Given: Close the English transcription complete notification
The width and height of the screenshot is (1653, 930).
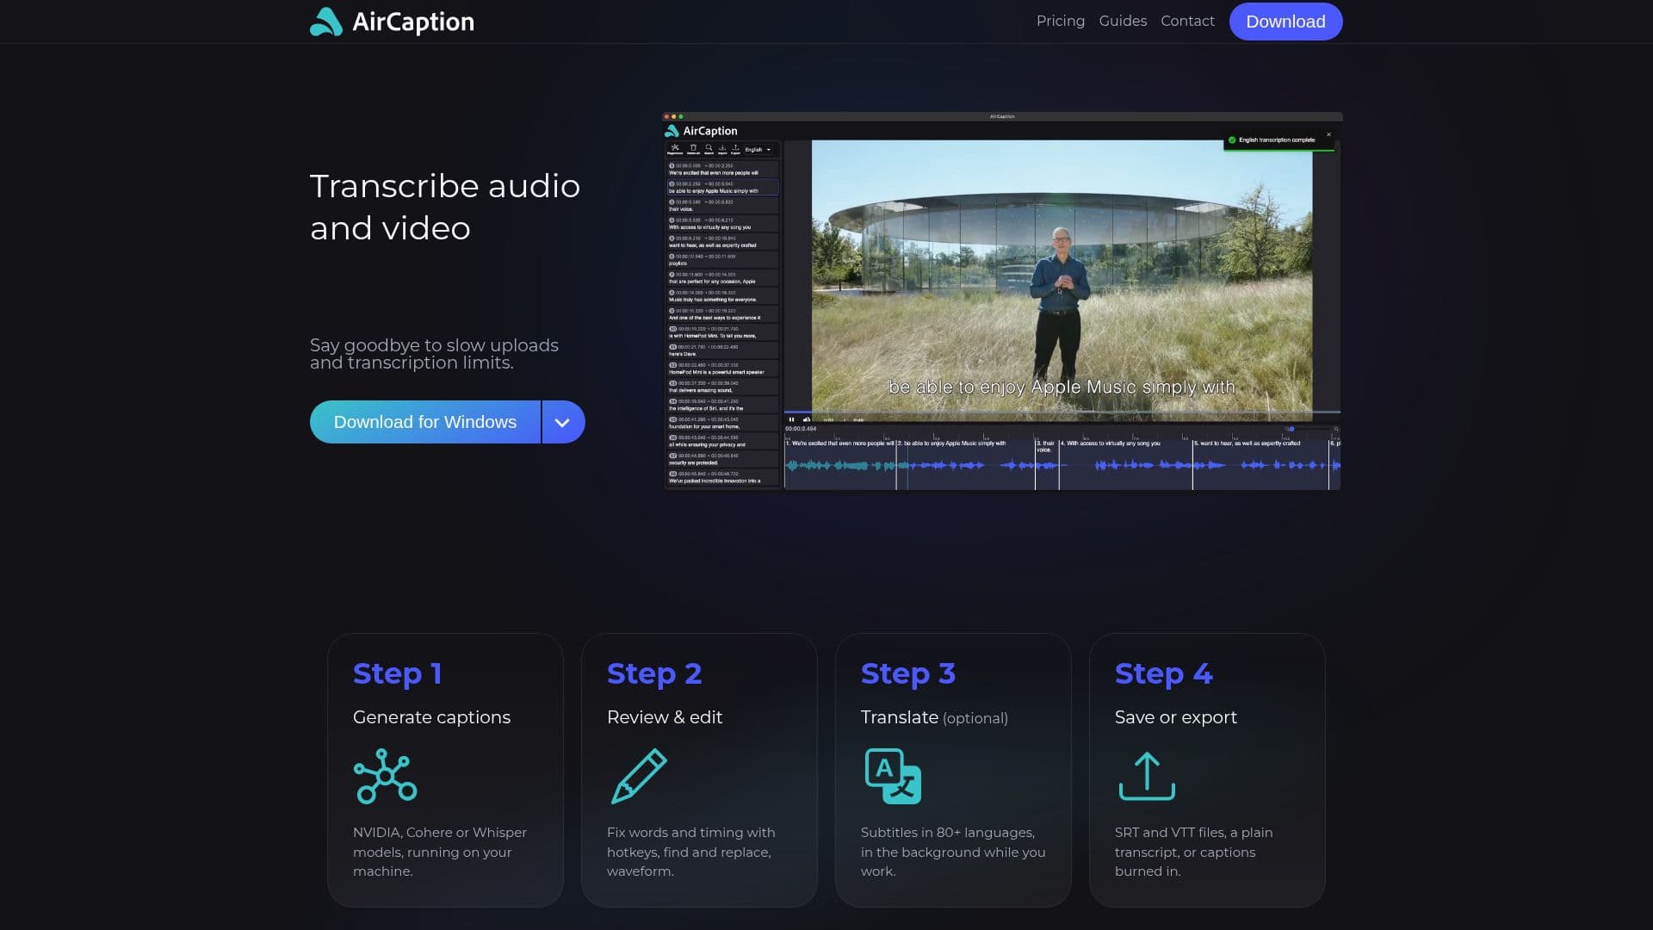Looking at the screenshot, I should [1328, 134].
